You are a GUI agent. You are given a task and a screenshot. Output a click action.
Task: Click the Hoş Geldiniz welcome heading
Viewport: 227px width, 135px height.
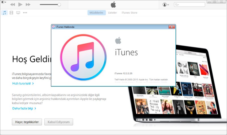[31, 59]
